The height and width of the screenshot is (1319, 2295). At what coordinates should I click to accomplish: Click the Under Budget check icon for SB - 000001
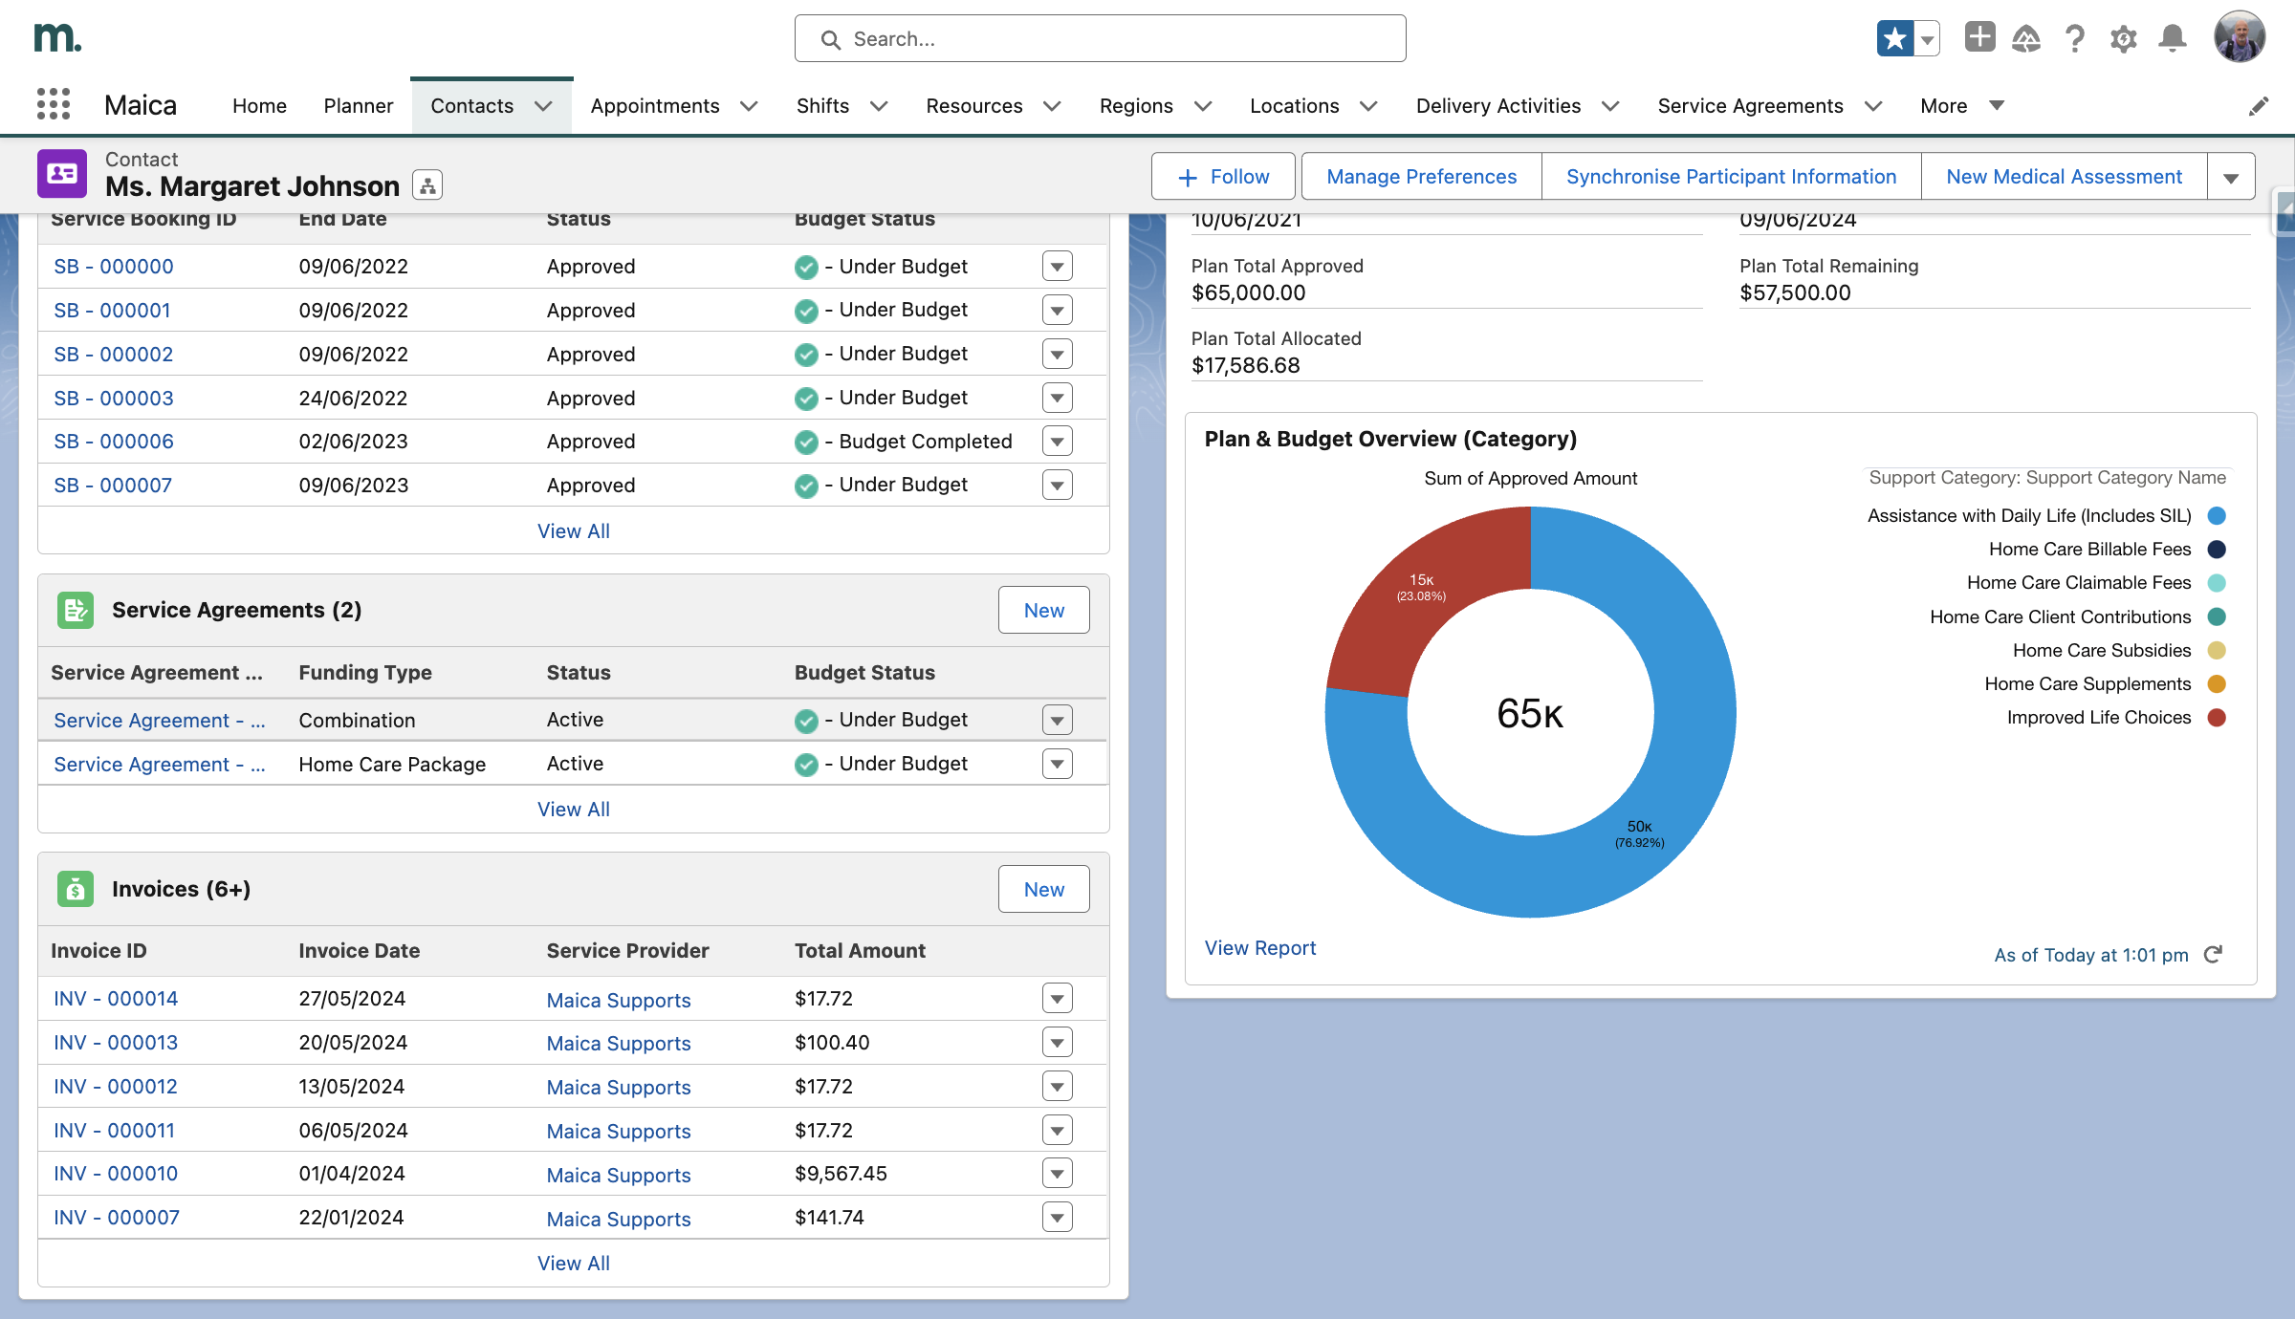coord(806,311)
